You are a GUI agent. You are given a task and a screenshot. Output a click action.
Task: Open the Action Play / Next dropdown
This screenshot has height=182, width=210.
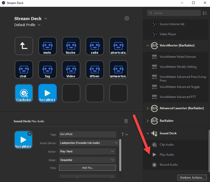click(87, 152)
